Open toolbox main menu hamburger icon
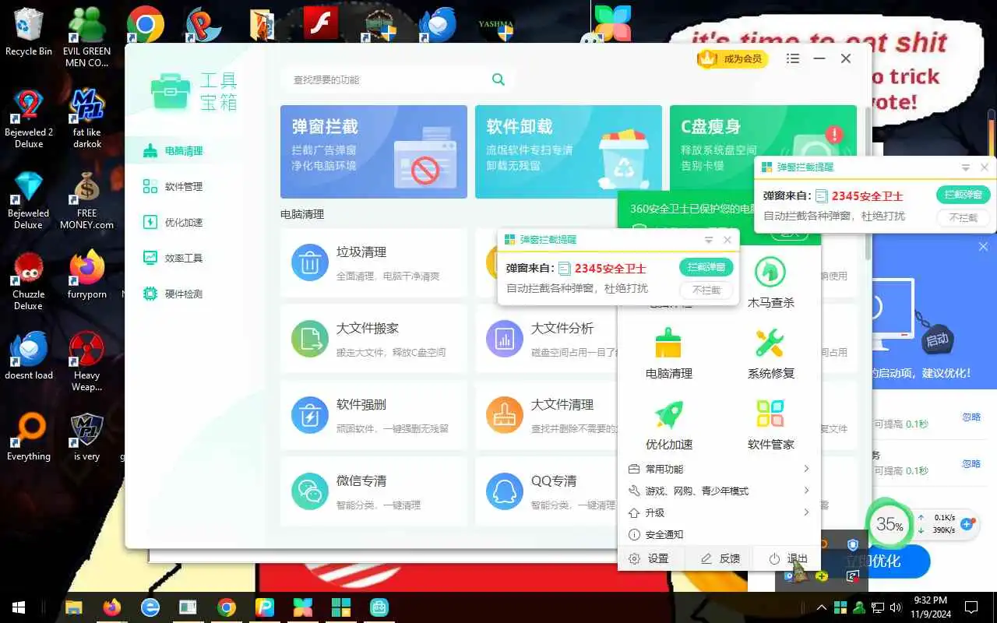The height and width of the screenshot is (623, 997). tap(793, 58)
